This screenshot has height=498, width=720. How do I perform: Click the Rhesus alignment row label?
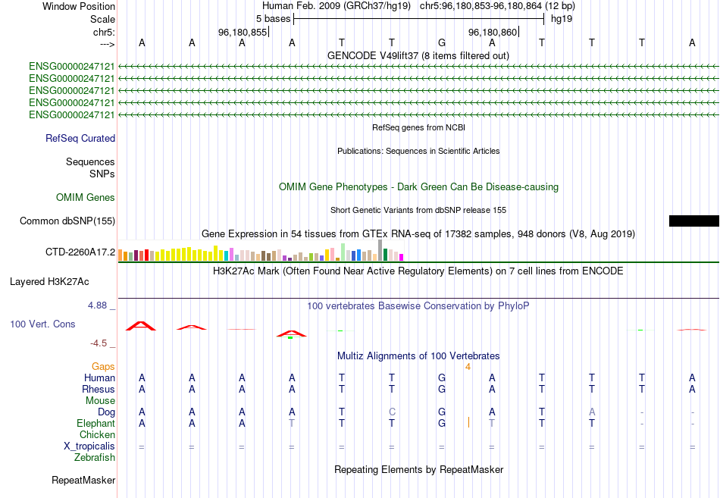(x=99, y=389)
